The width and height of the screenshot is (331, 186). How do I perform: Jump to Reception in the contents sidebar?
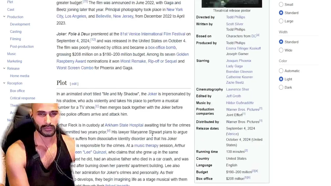[x=15, y=83]
